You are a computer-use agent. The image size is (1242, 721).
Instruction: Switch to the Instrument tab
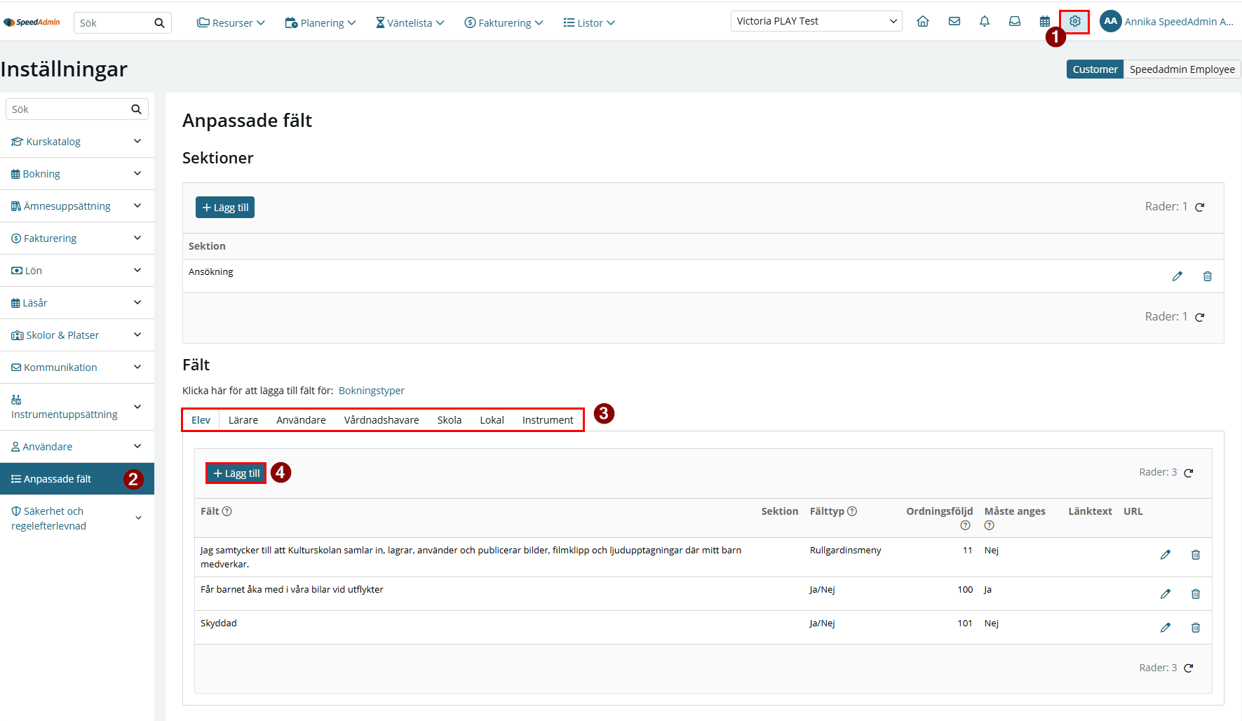(548, 420)
